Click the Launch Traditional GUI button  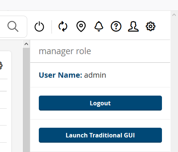100,135
